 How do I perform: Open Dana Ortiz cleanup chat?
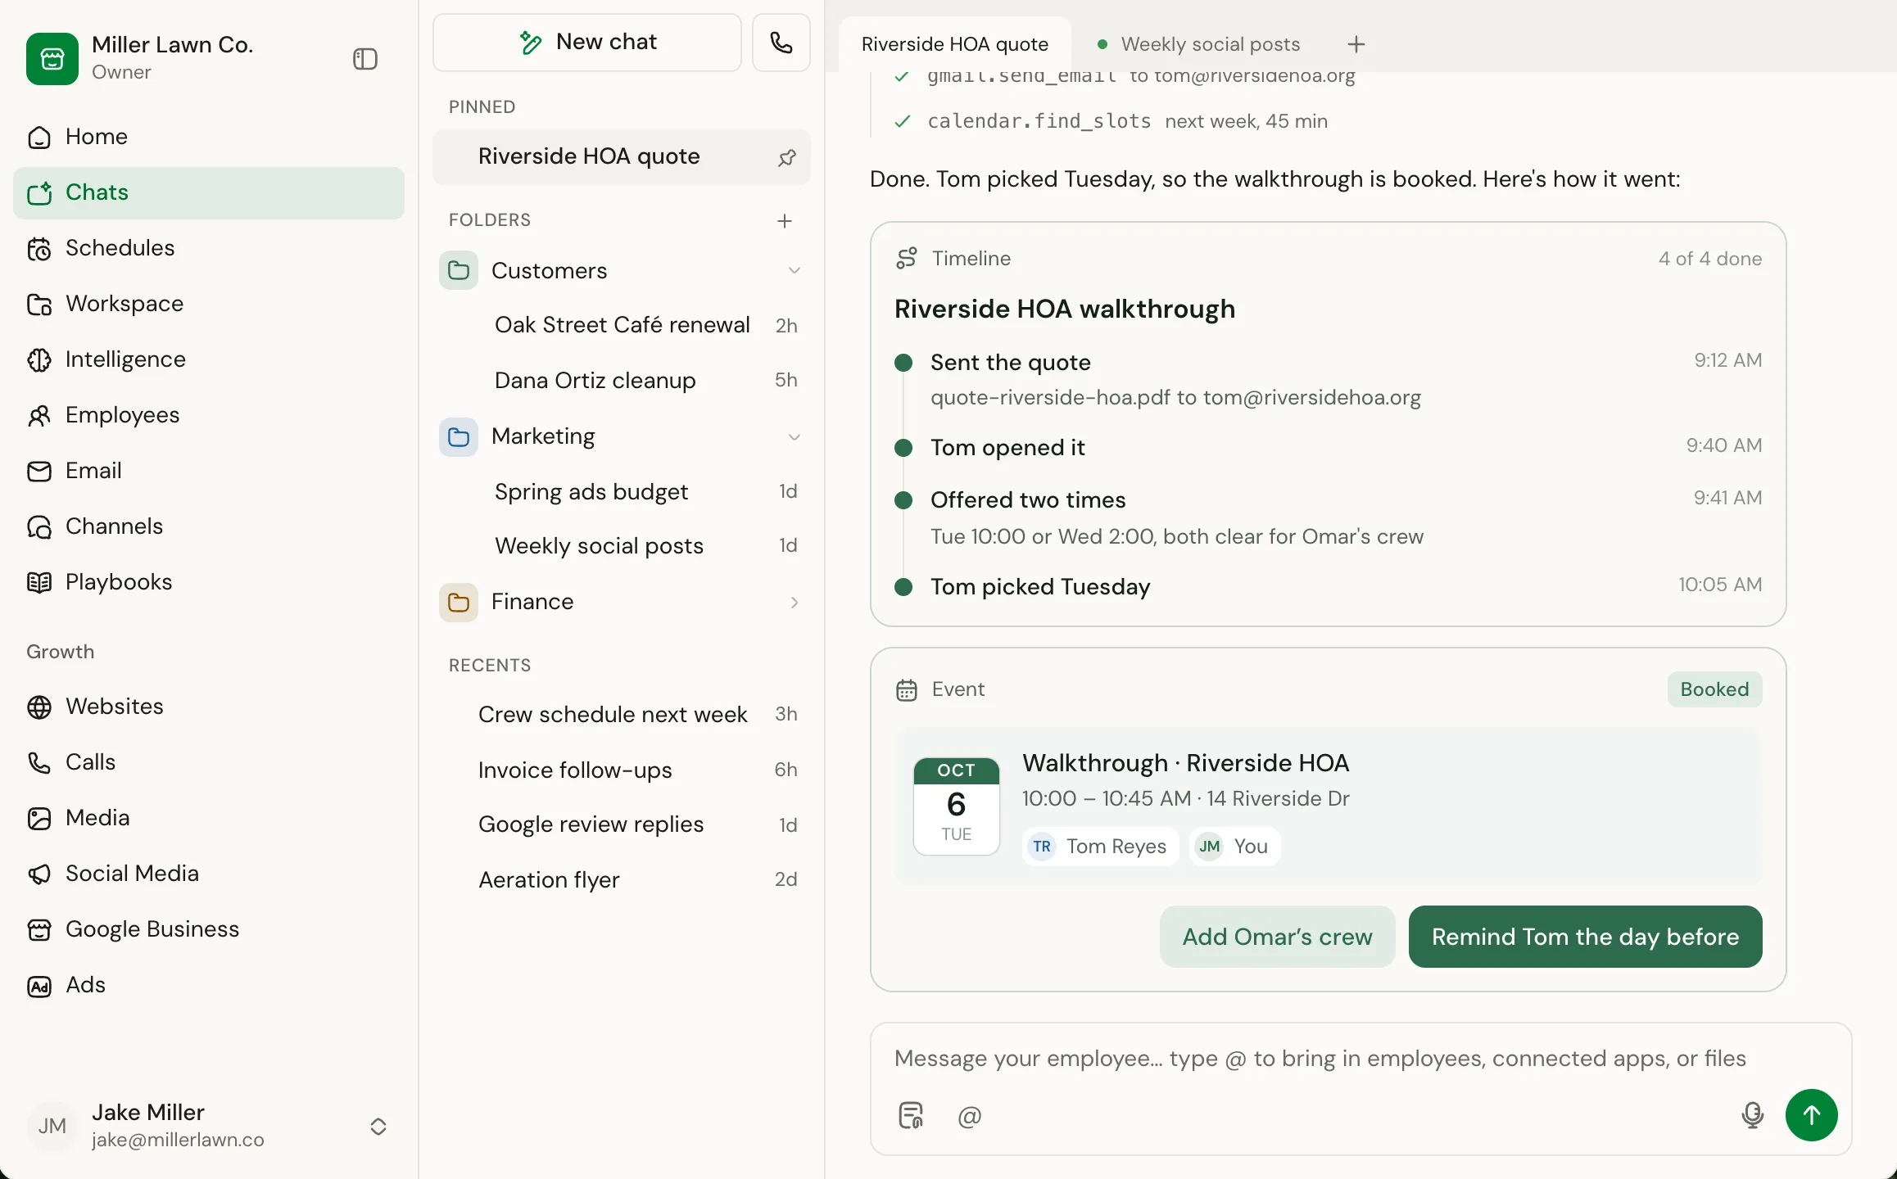coord(622,381)
